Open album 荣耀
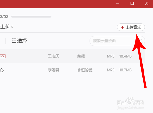 (81, 56)
